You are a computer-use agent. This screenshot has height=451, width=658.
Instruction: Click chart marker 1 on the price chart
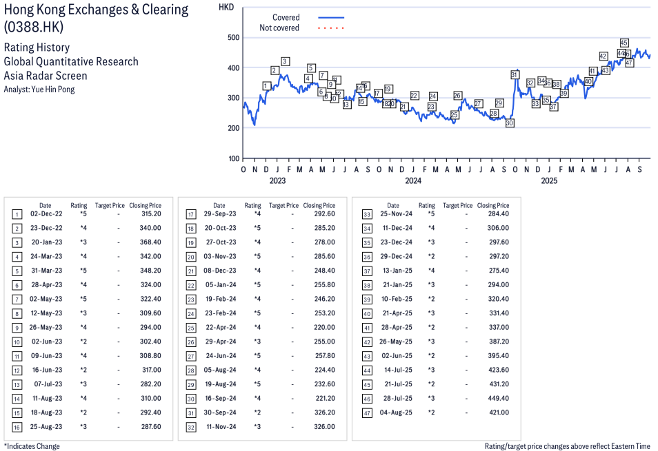[266, 86]
